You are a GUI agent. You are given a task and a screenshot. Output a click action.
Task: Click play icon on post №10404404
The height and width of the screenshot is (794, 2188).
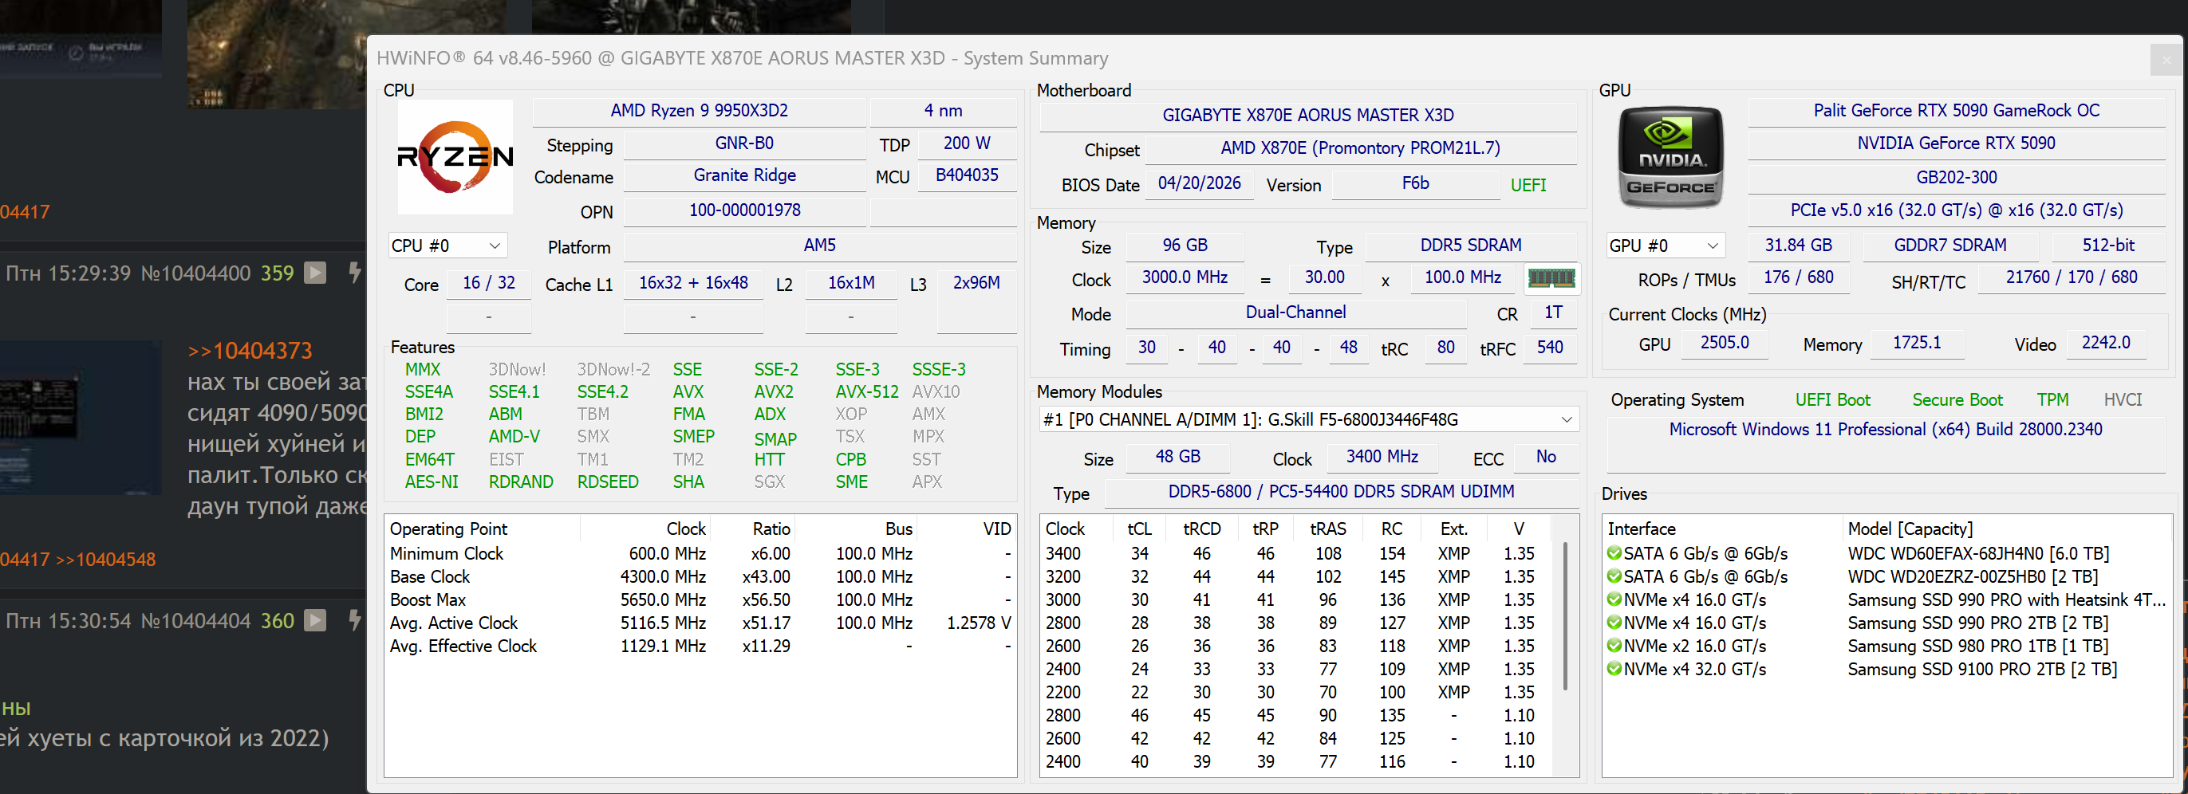[x=315, y=621]
